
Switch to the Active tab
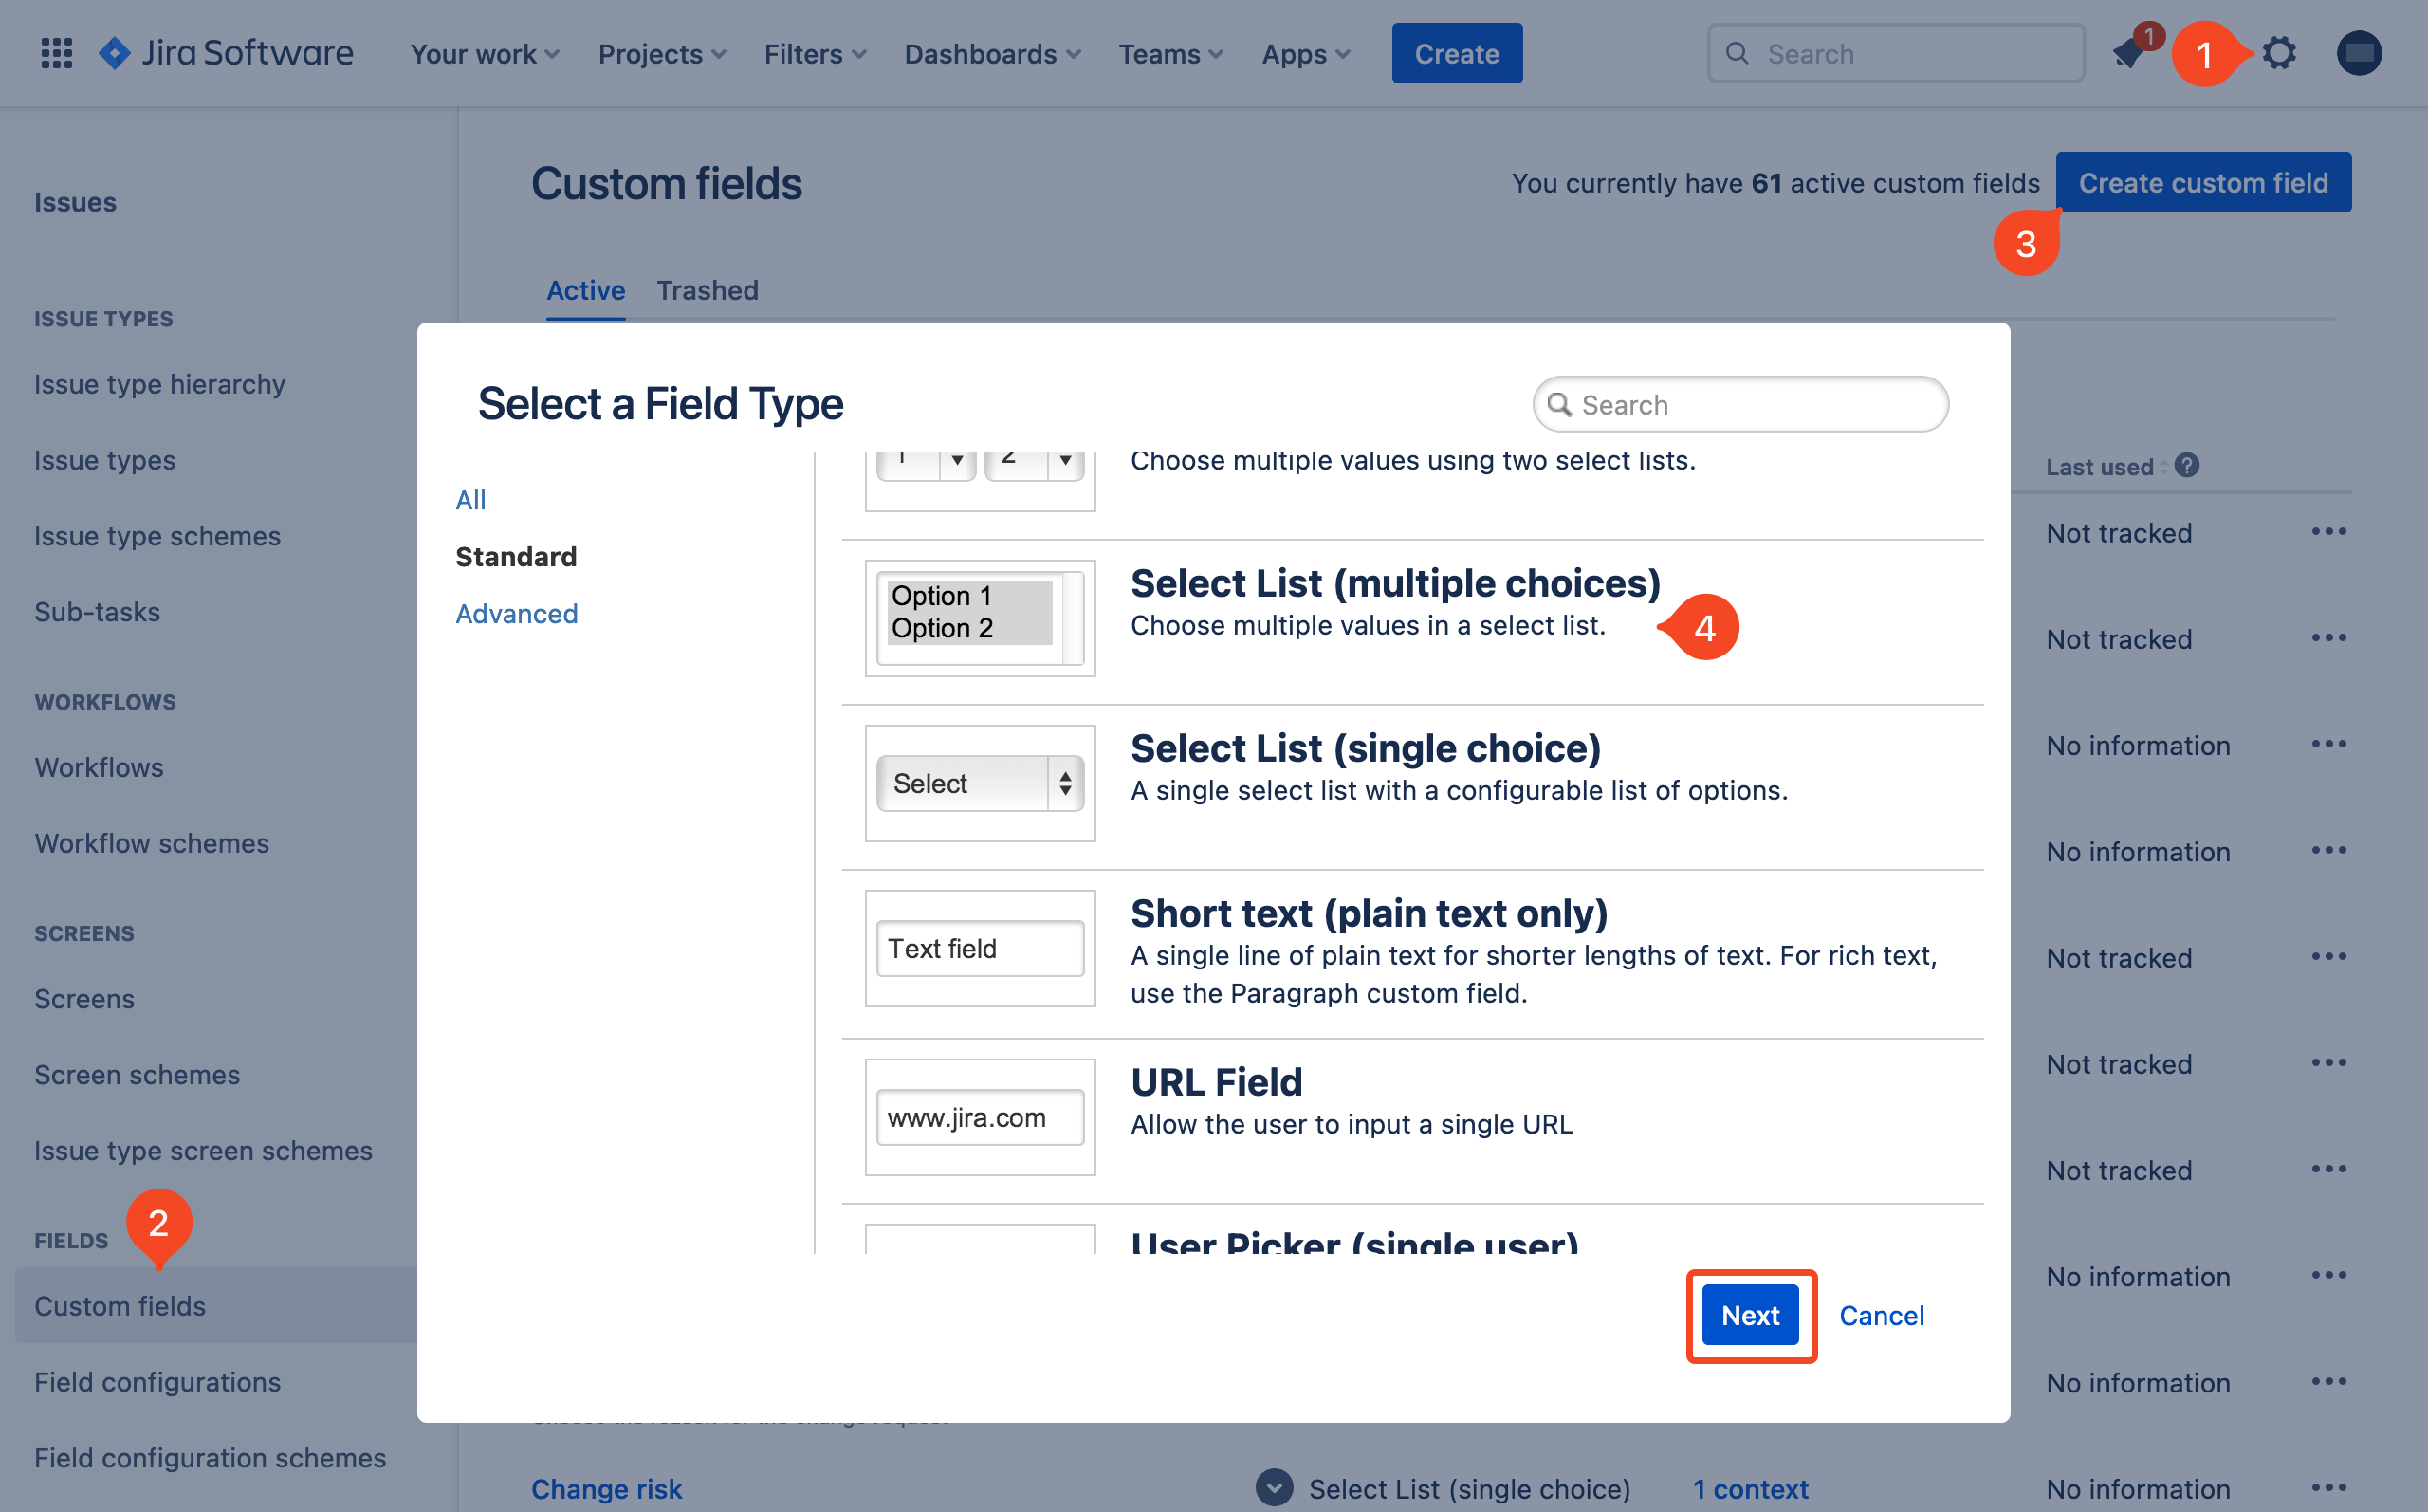(x=586, y=290)
